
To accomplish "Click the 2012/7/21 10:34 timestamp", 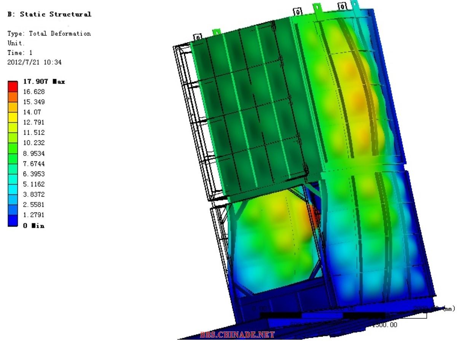I will [x=34, y=62].
